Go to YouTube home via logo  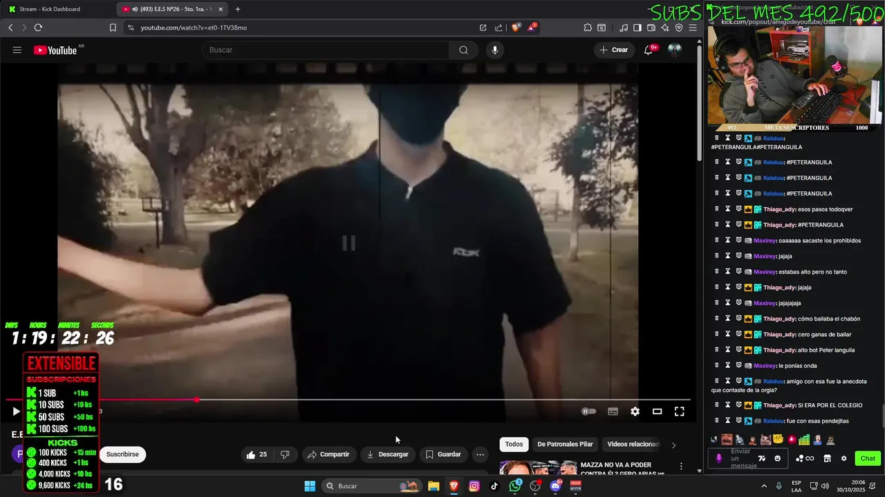pyautogui.click(x=55, y=50)
